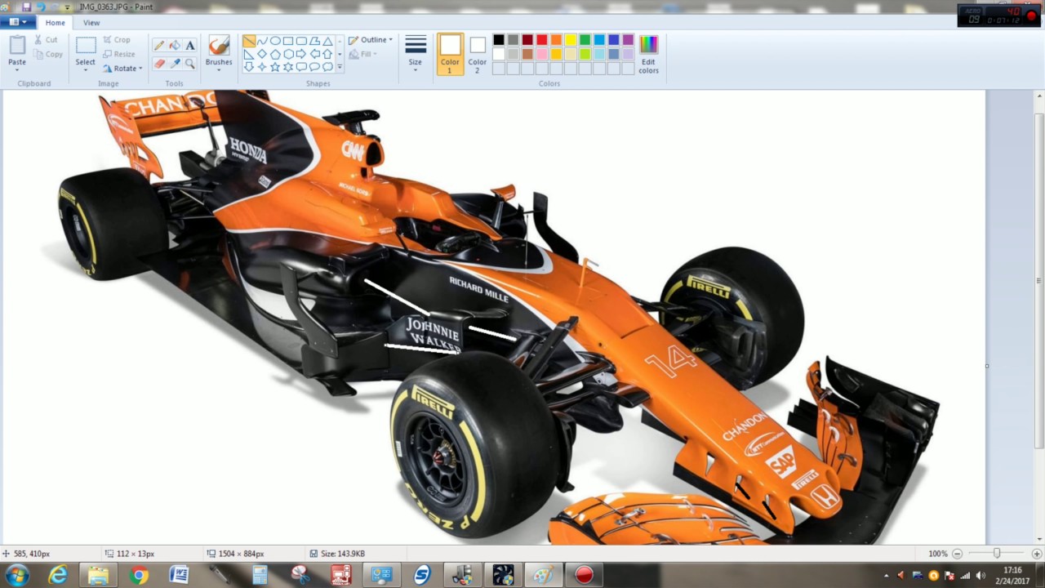The height and width of the screenshot is (588, 1045).
Task: Choose the Oval callout shape
Action: [x=314, y=67]
